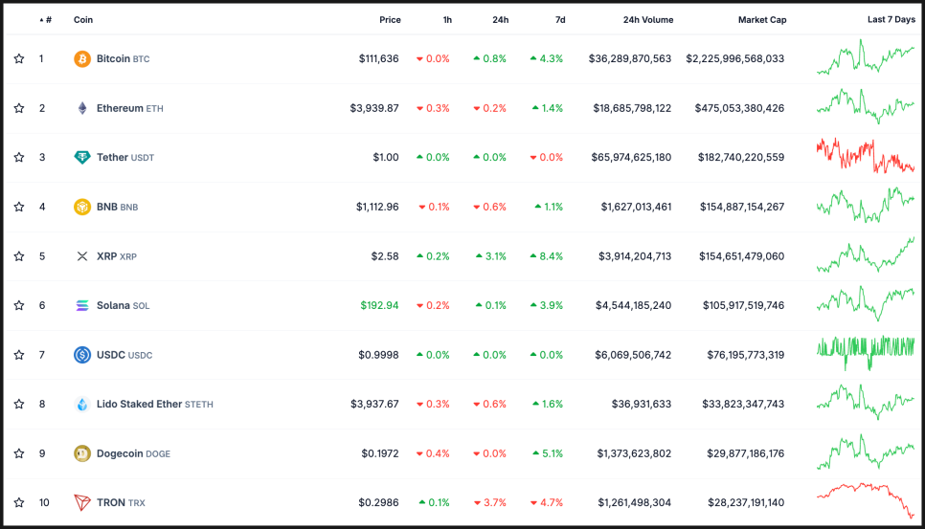
Task: Favorite Bitcoin with the star
Action: pyautogui.click(x=19, y=59)
